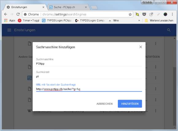The width and height of the screenshot is (178, 131).
Task: Close the Suchmaschine hinzufügen dialog
Action: click(x=141, y=47)
